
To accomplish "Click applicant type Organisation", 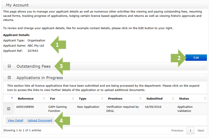I will coord(36,41).
